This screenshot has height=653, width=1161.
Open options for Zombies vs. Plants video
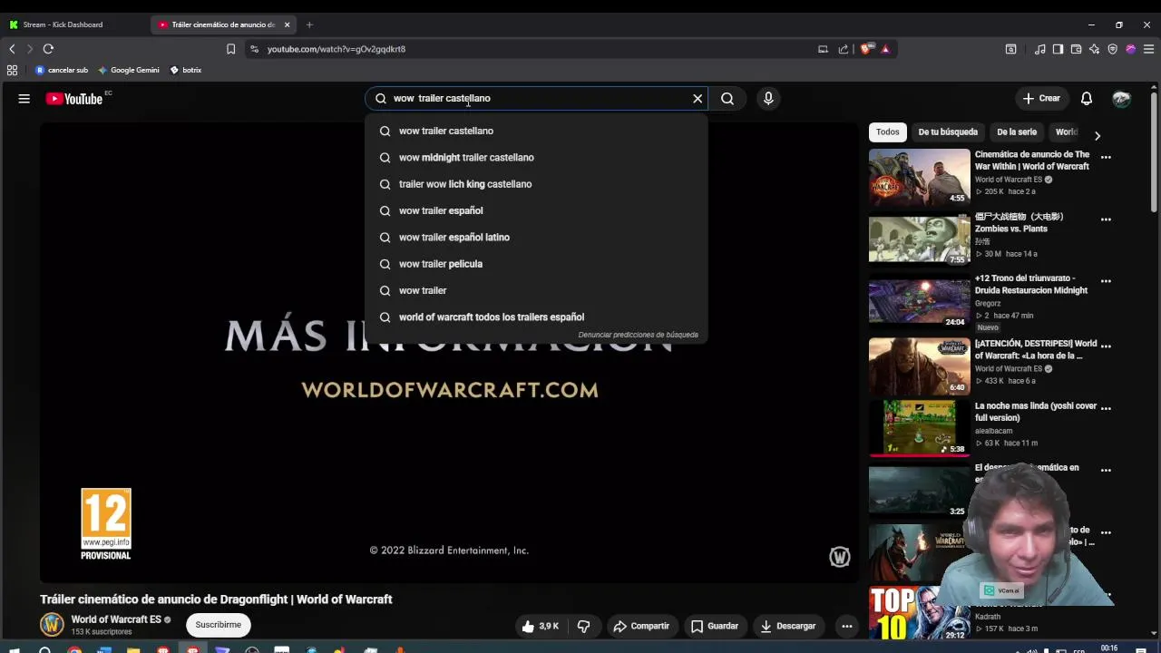(x=1106, y=219)
